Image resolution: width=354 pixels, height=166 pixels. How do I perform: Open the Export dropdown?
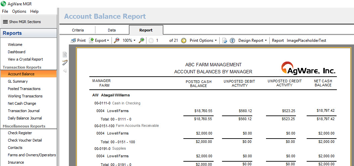[99, 40]
